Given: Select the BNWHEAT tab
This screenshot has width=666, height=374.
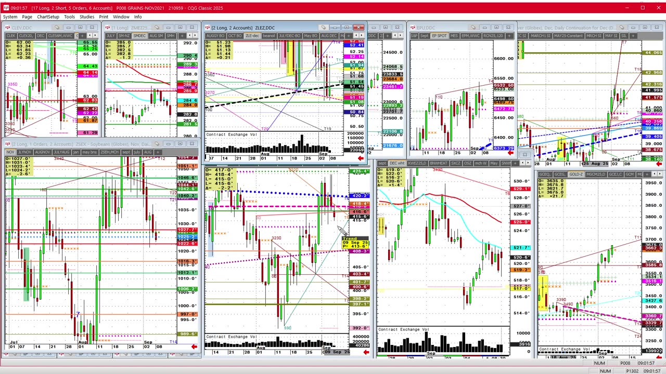Looking at the screenshot, I should (x=439, y=164).
